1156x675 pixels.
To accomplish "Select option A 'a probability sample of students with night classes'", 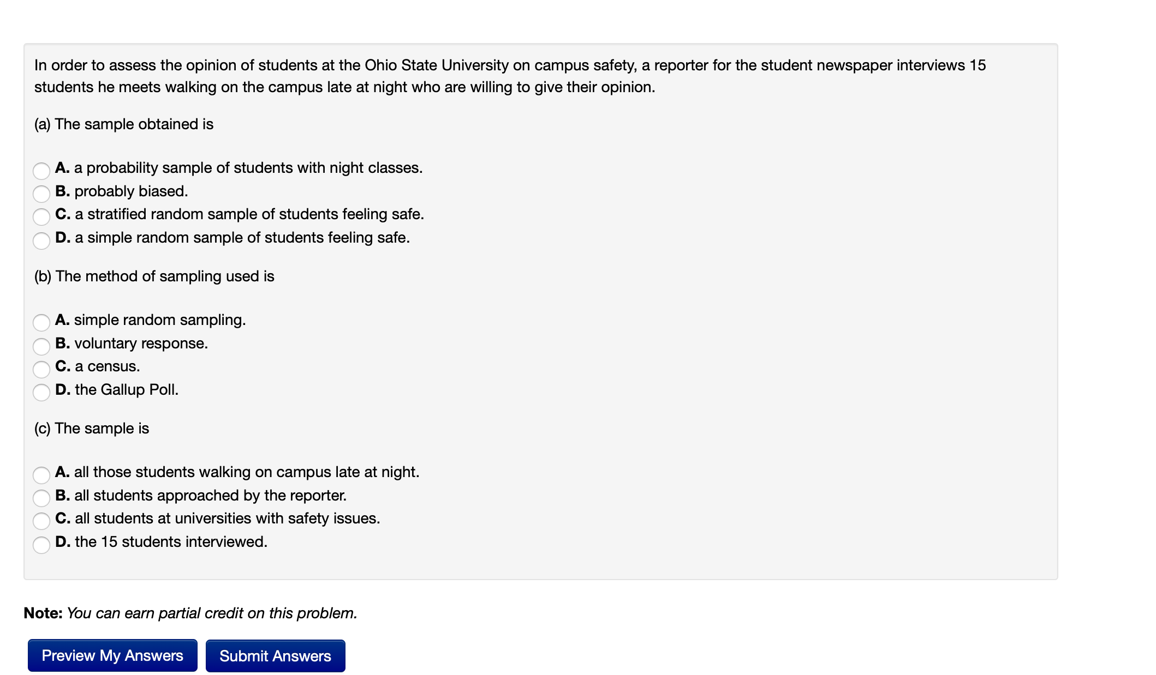I will (41, 171).
